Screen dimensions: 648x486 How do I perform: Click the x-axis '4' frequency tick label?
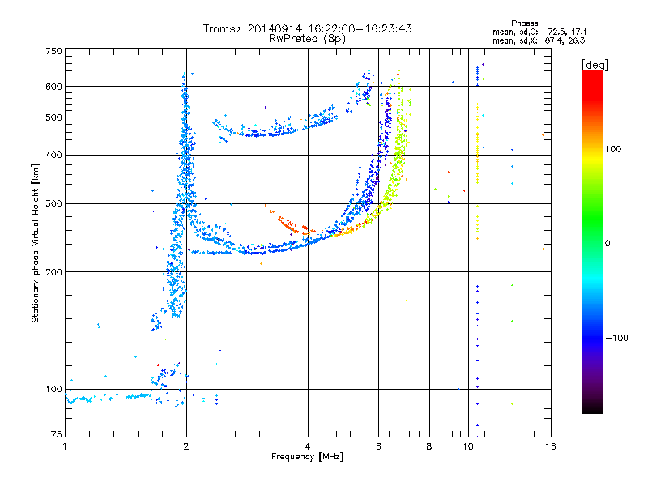(308, 446)
